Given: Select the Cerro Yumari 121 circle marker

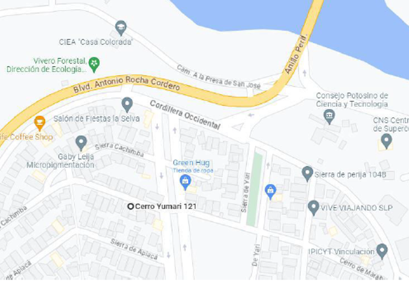Looking at the screenshot, I should (x=130, y=206).
